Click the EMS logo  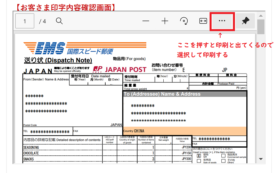click(85, 48)
